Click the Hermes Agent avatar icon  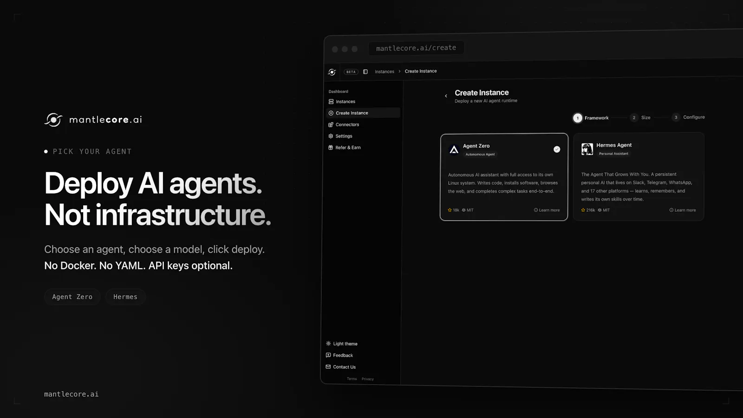click(587, 149)
